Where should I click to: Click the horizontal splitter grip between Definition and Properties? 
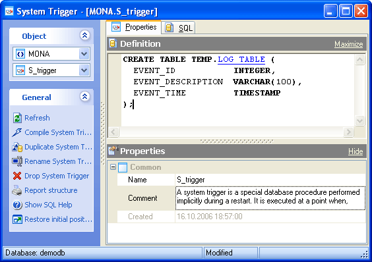[237, 141]
